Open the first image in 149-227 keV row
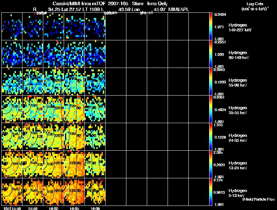The height and width of the screenshot is (210, 277). click(x=12, y=26)
